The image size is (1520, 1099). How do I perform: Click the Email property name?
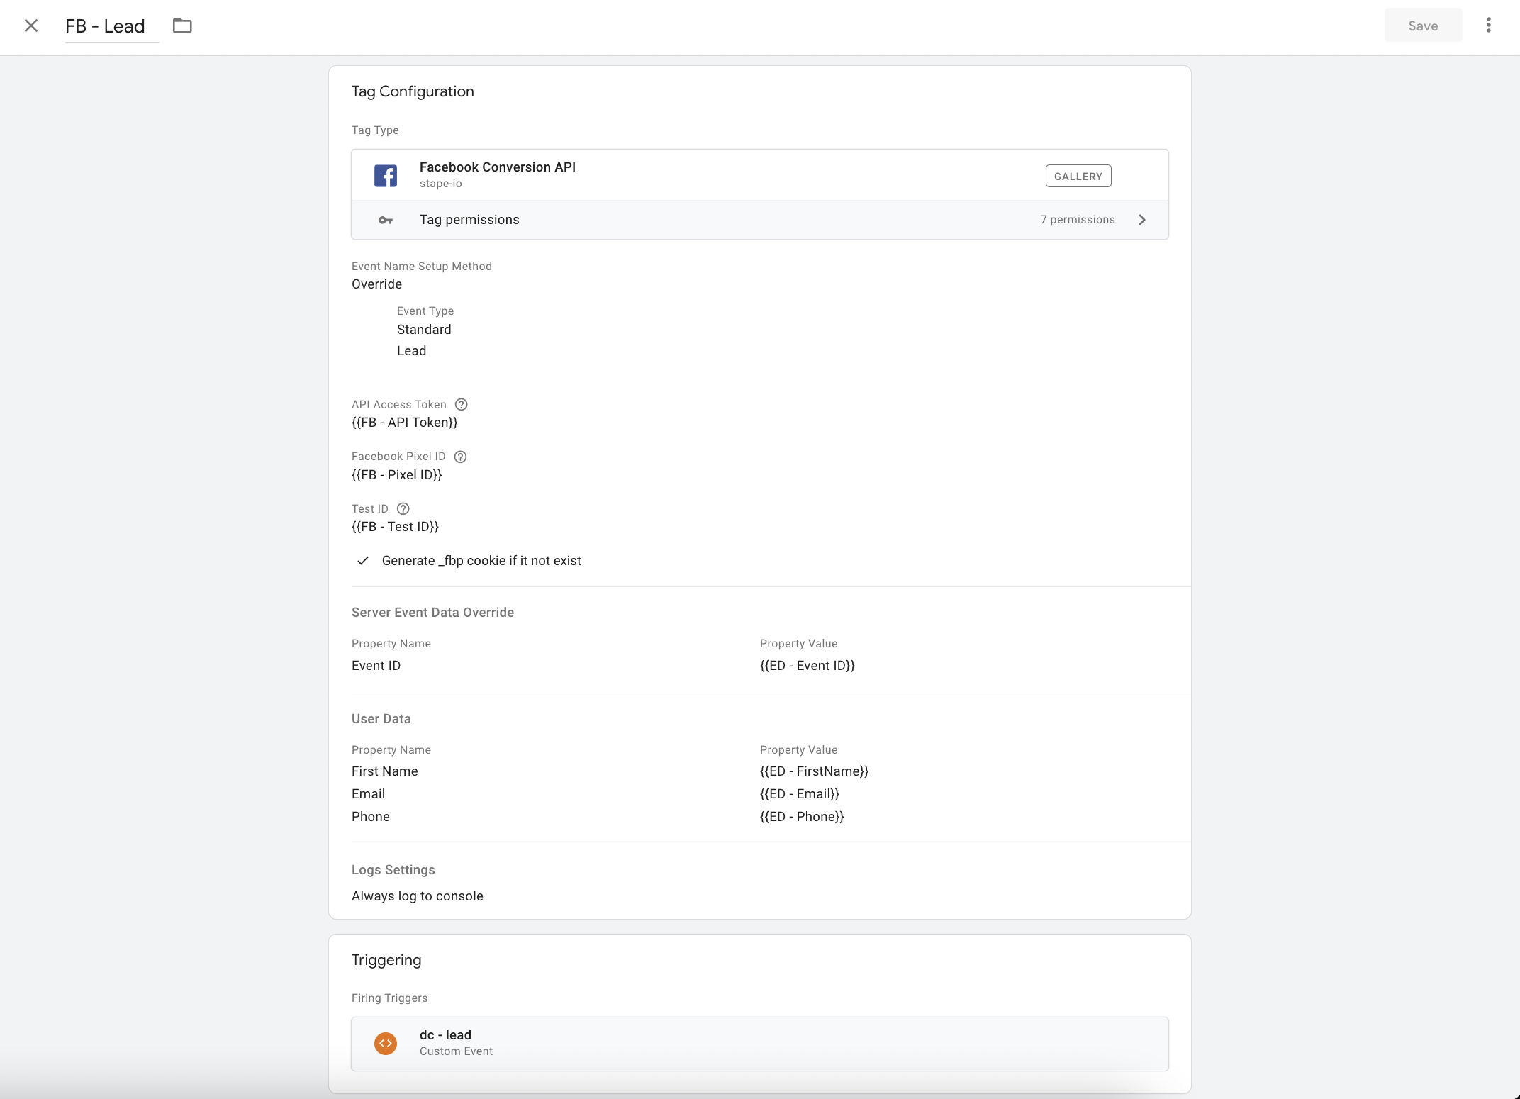(x=369, y=794)
